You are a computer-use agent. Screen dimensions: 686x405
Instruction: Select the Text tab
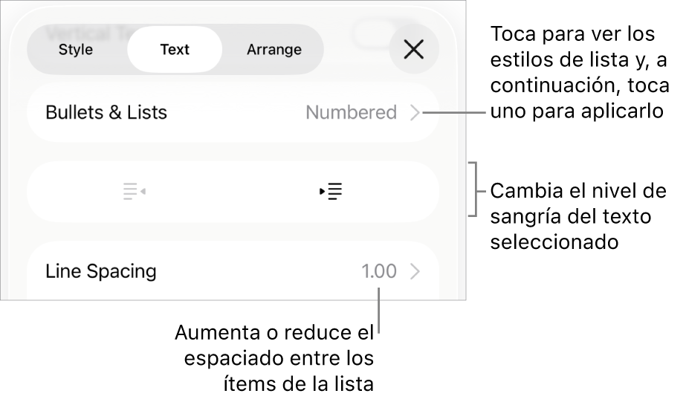[x=175, y=50]
